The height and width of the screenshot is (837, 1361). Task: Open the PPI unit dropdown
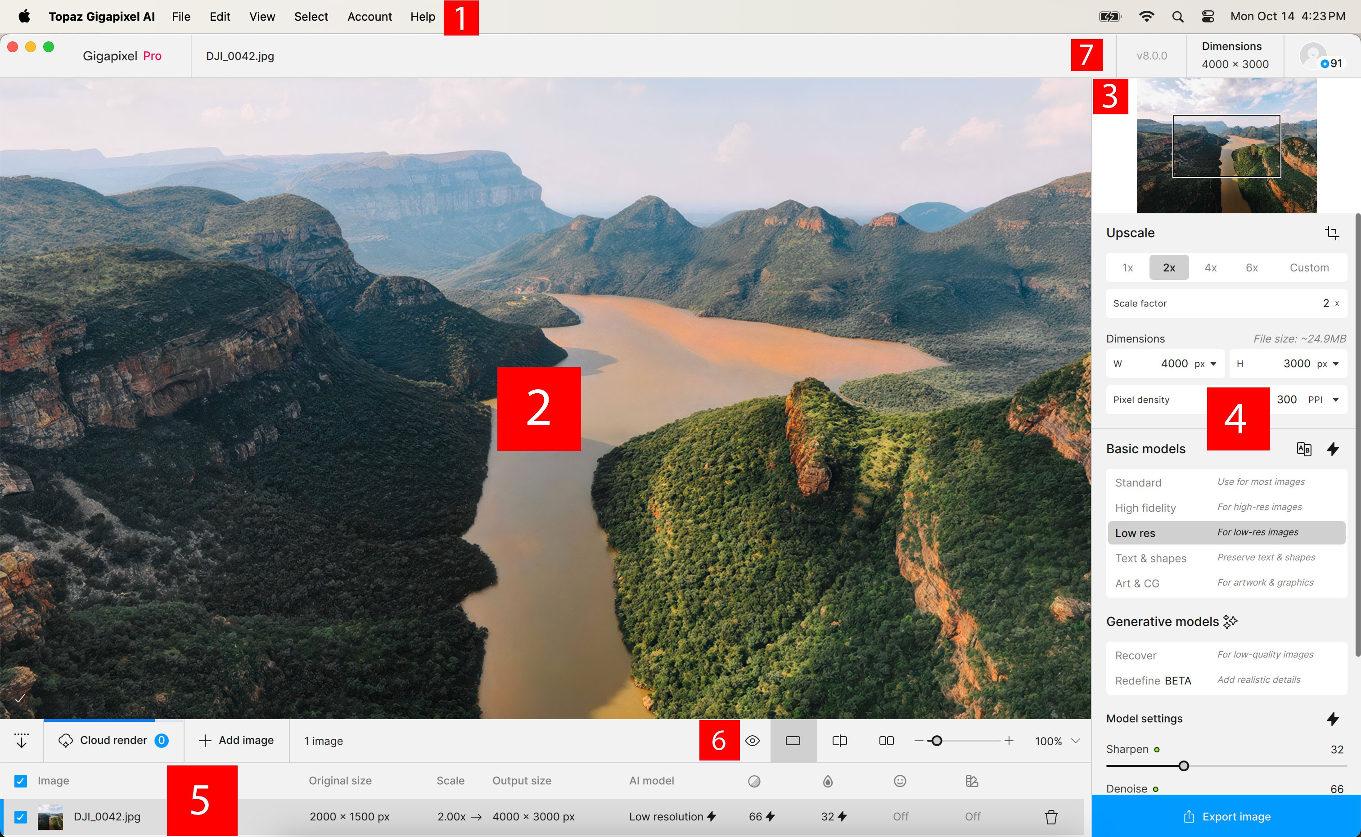[x=1335, y=400]
